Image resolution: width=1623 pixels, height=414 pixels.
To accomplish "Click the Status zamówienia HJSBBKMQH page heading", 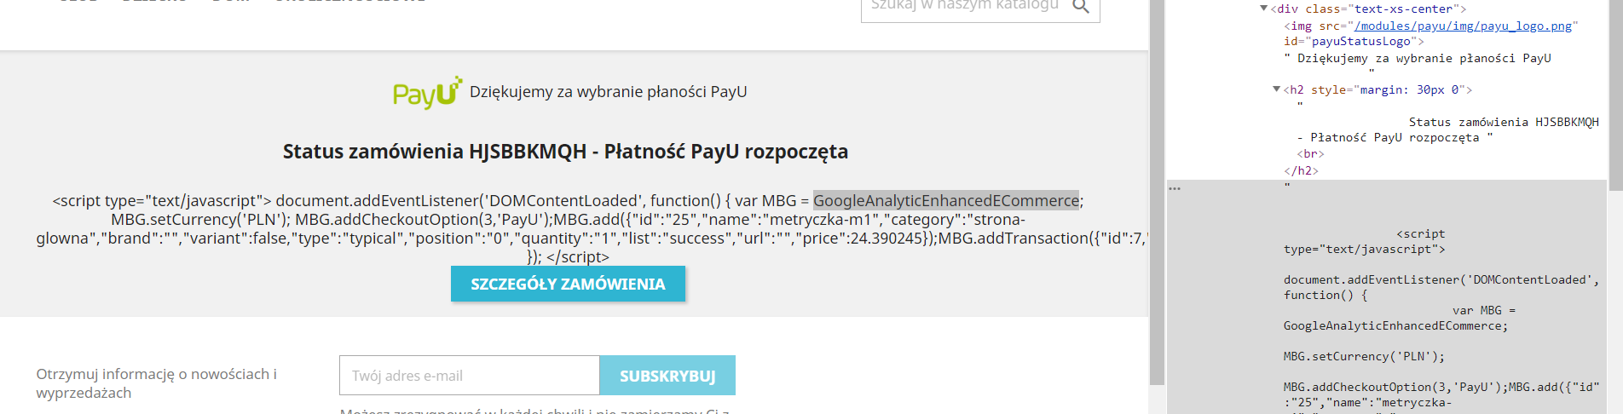I will (565, 152).
